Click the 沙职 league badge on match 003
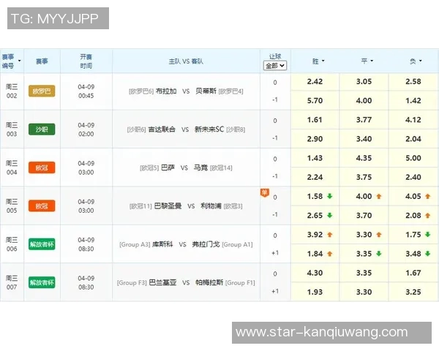 pyautogui.click(x=42, y=129)
